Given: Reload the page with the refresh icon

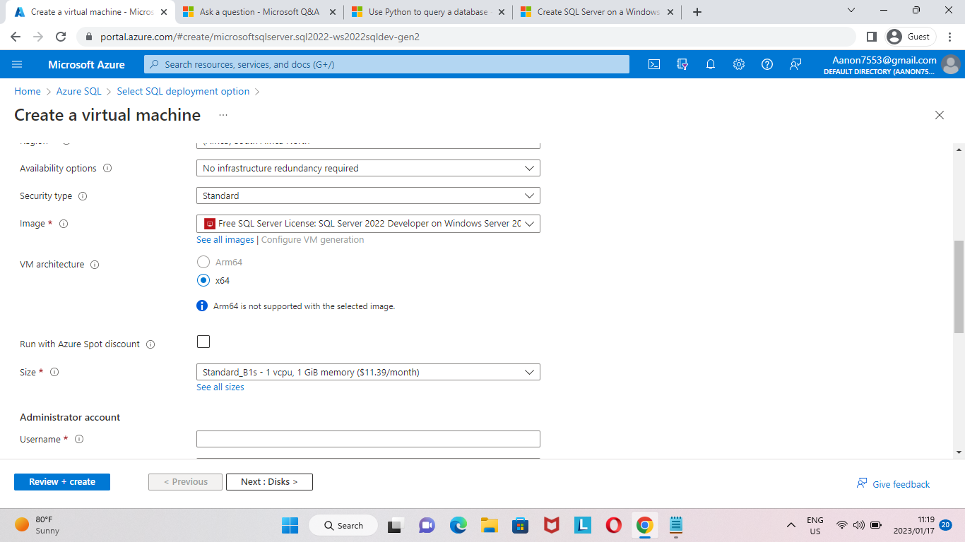Looking at the screenshot, I should [61, 37].
